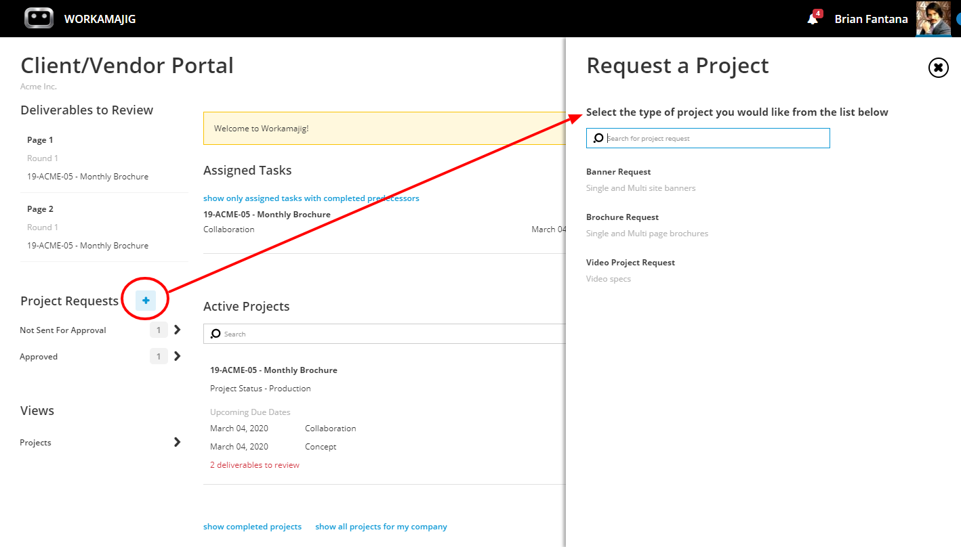Click the Active Projects search magnifier icon
The image size is (961, 547).
[x=216, y=334]
